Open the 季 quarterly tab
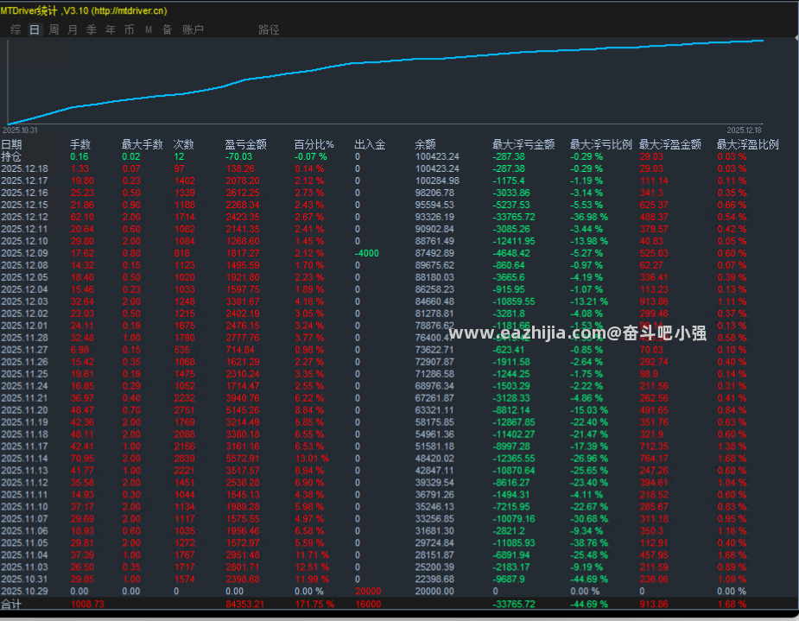Image resolution: width=799 pixels, height=621 pixels. [92, 29]
